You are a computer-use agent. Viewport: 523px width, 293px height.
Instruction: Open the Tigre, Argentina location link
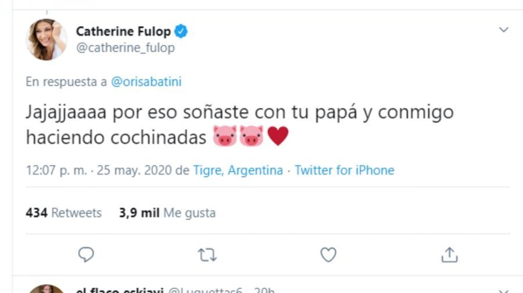pos(238,171)
